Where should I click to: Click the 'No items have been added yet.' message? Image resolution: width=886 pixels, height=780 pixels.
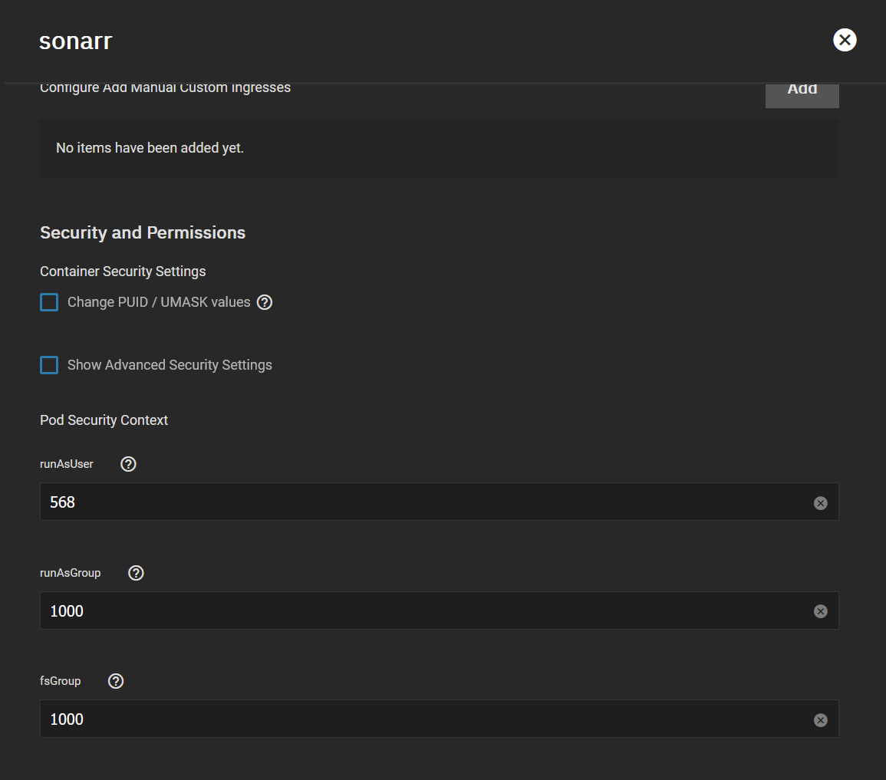click(x=150, y=148)
